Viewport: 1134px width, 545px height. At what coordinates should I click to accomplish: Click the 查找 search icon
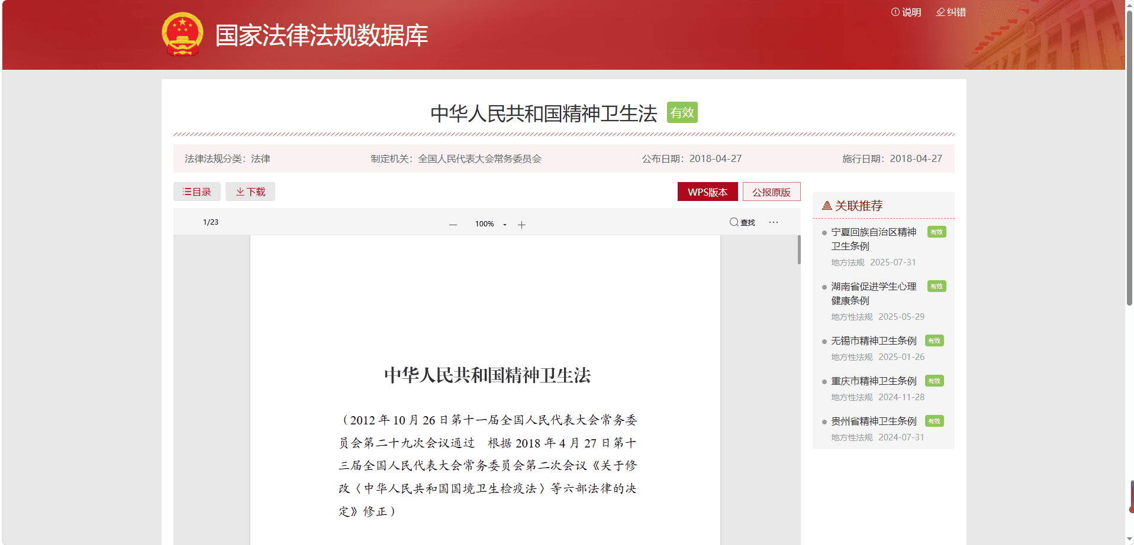tap(742, 222)
